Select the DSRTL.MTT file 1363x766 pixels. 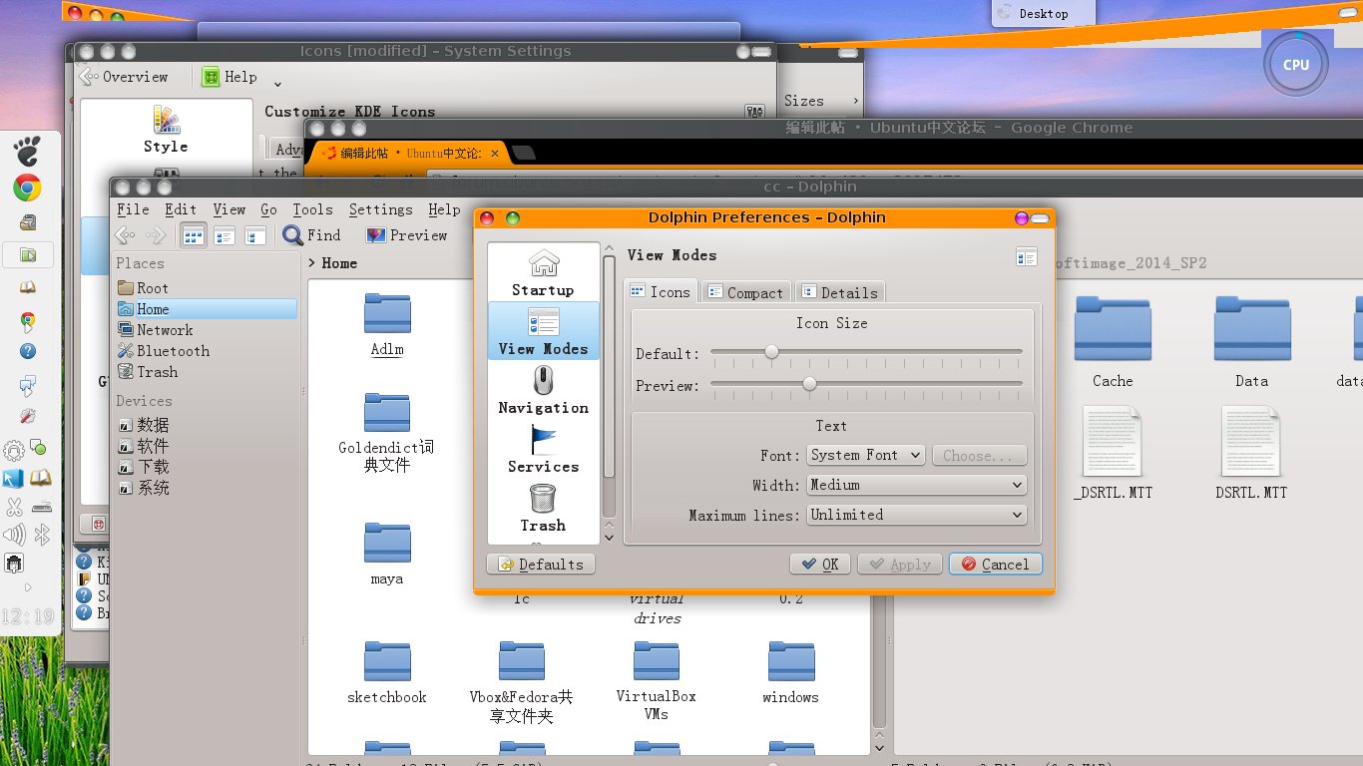tap(1251, 452)
